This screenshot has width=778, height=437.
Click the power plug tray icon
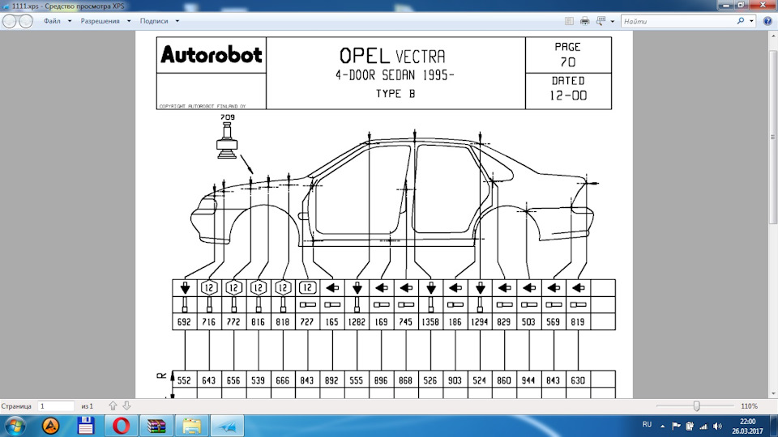tap(690, 426)
